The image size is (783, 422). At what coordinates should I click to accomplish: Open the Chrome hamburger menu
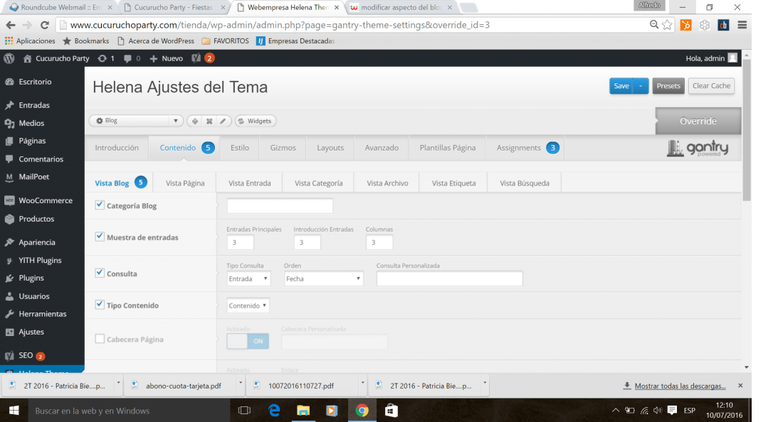(742, 25)
